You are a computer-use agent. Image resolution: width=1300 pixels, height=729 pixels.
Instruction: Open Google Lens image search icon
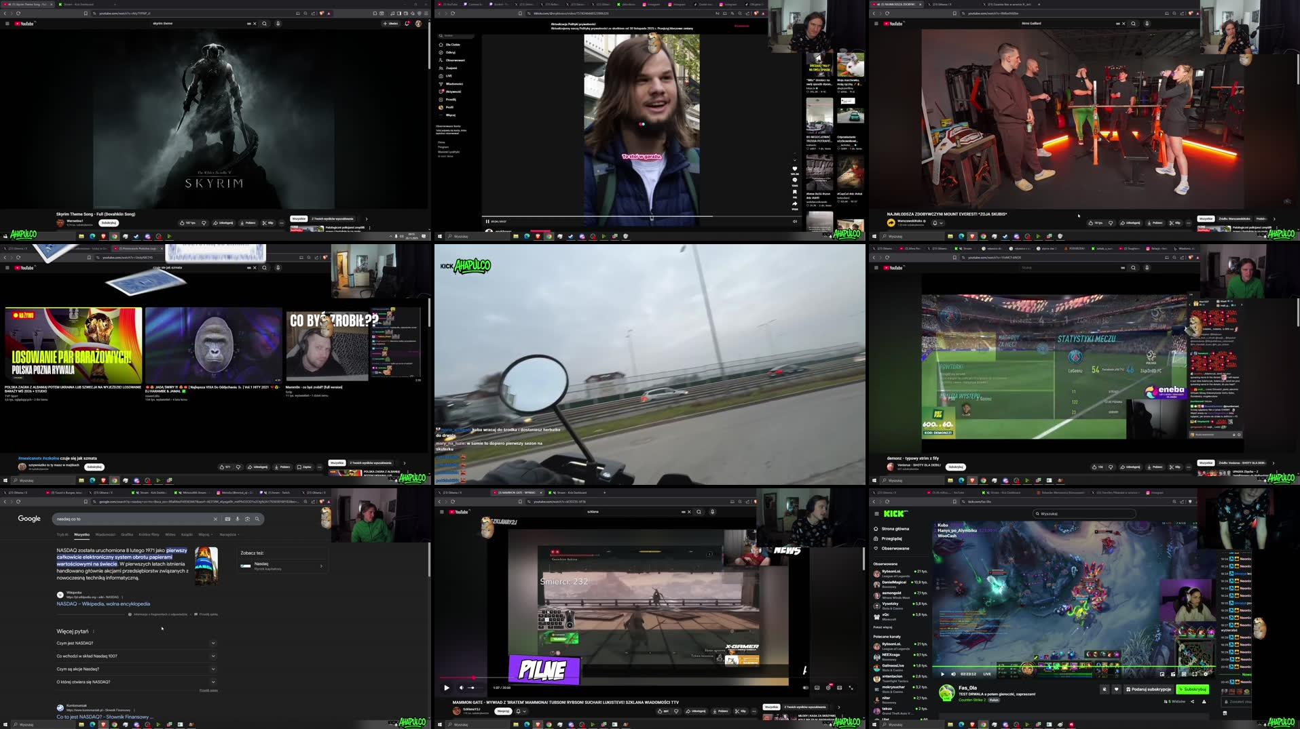(247, 519)
